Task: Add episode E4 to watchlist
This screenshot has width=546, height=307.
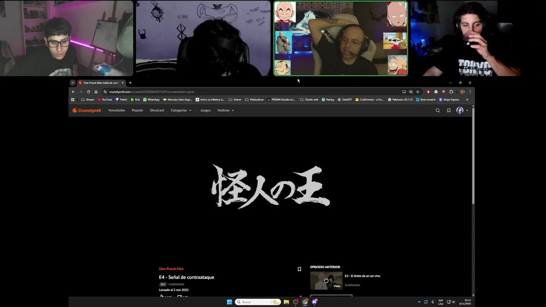Action: pyautogui.click(x=299, y=269)
